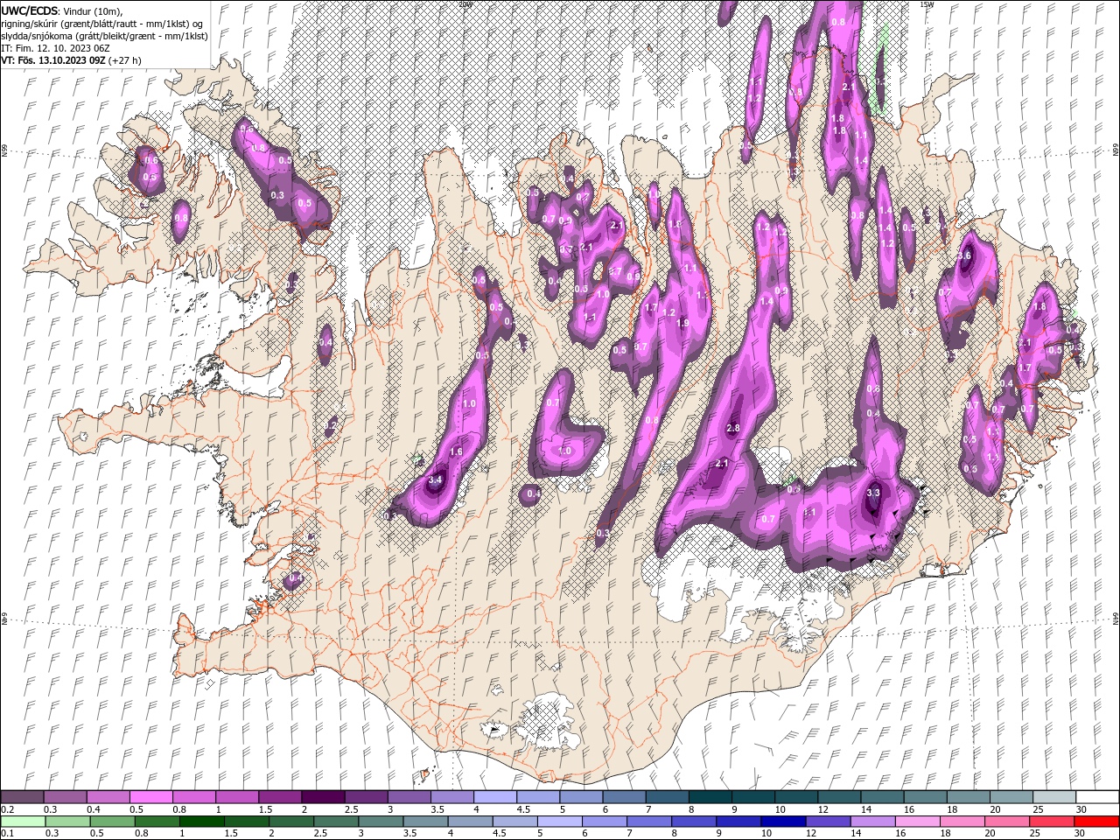Viewport: 1120px width, 840px height.
Task: Click the pink 16 swatch in the bottom legend row
Action: 917,822
